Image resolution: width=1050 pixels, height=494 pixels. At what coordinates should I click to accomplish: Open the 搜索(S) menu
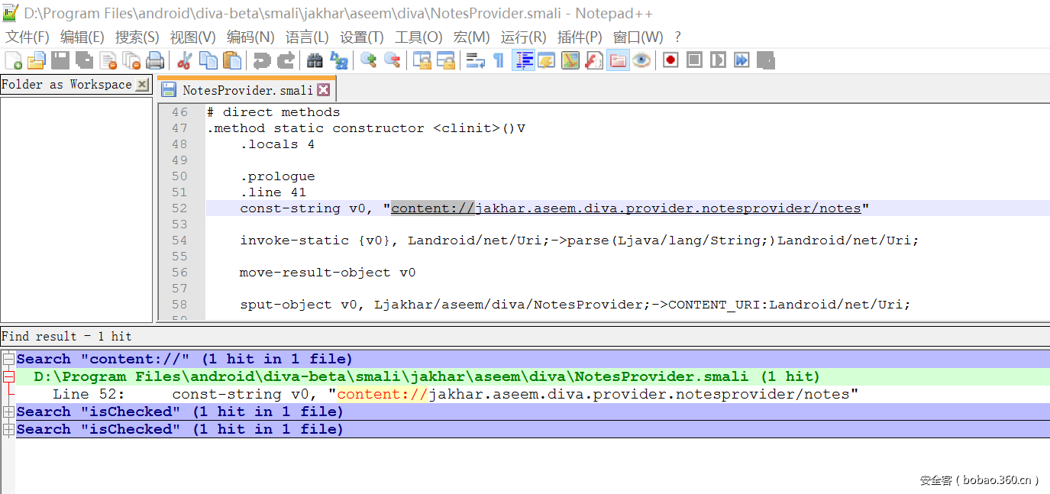(x=137, y=37)
